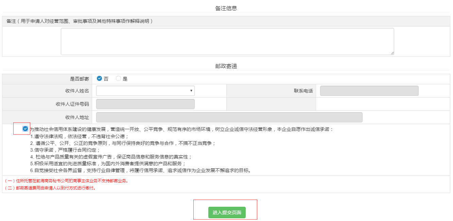Click the resize grip of remarks textarea
The height and width of the screenshot is (221, 453).
392,53
